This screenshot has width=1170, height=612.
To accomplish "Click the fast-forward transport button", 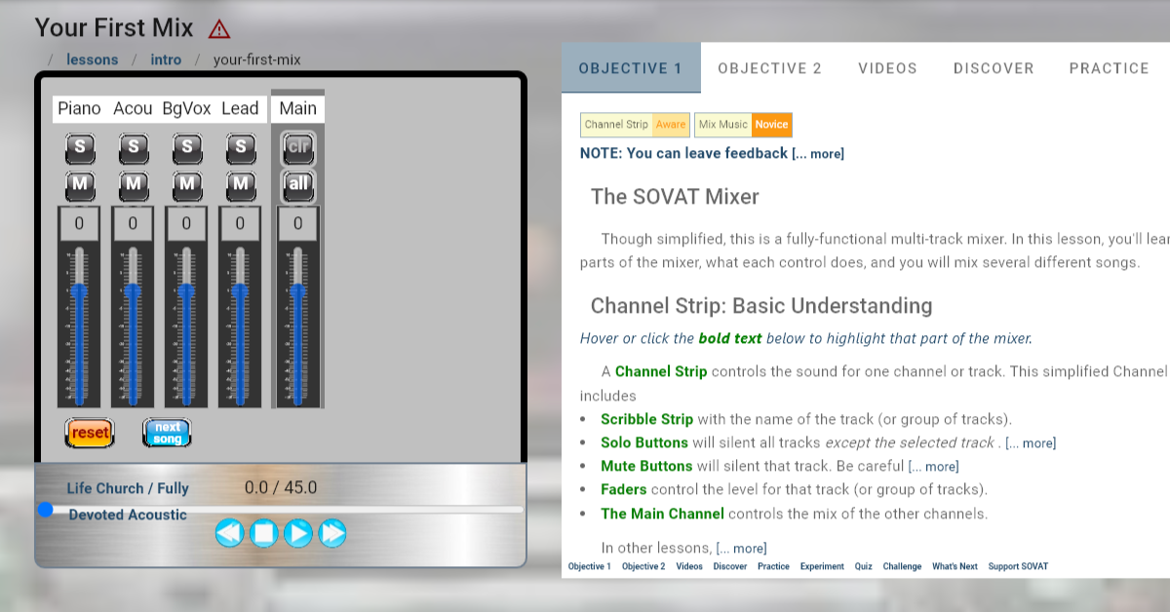I will tap(331, 533).
